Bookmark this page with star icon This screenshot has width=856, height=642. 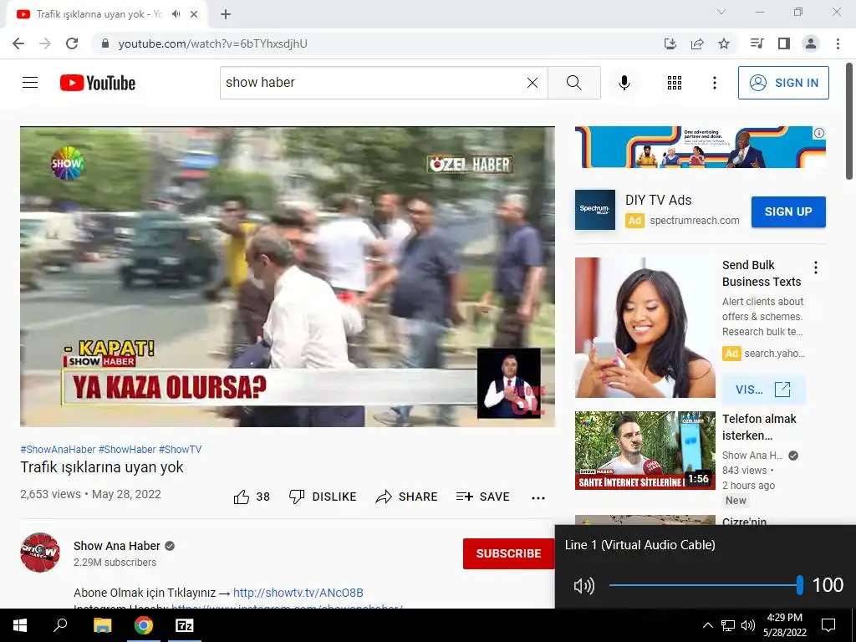tap(724, 43)
